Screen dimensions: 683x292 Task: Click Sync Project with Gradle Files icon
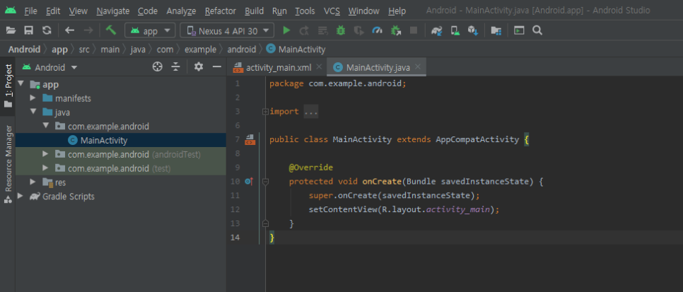436,30
